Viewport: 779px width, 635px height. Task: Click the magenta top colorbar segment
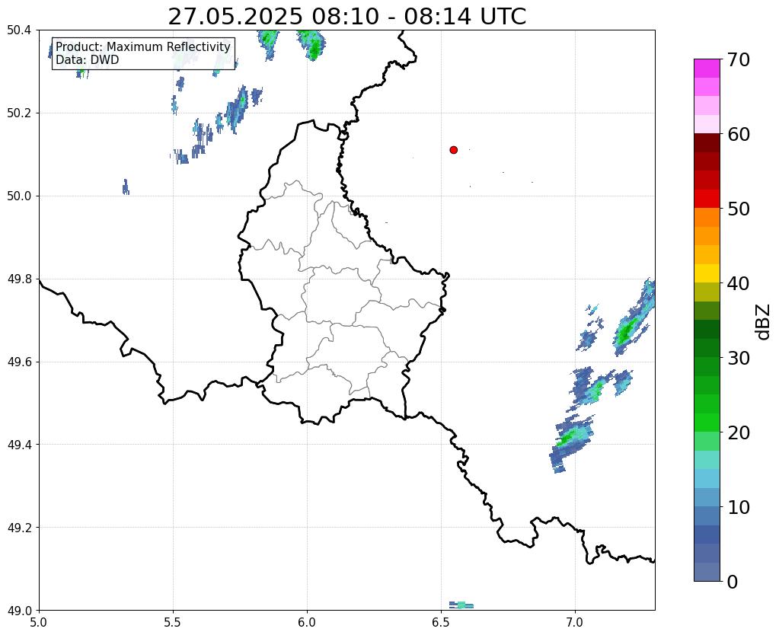point(707,69)
